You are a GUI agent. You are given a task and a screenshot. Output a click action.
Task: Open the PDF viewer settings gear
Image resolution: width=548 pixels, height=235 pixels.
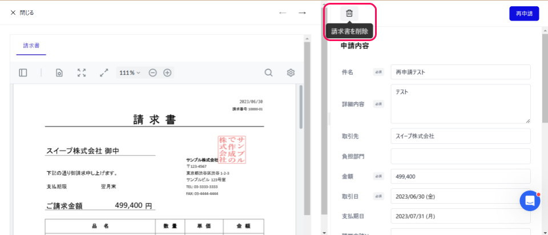(x=291, y=72)
